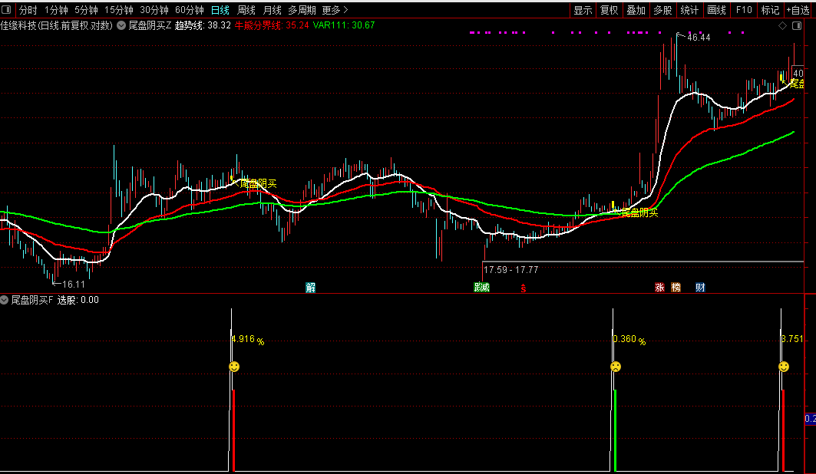This screenshot has height=474, width=816.
Task: Click the second 尾盘阴买 signal label
Action: pos(639,212)
